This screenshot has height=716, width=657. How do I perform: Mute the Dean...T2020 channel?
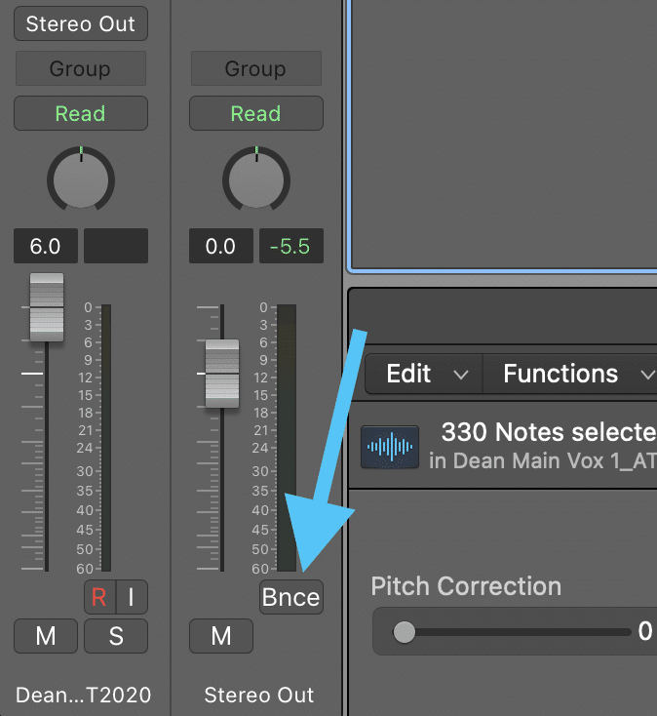coord(46,636)
